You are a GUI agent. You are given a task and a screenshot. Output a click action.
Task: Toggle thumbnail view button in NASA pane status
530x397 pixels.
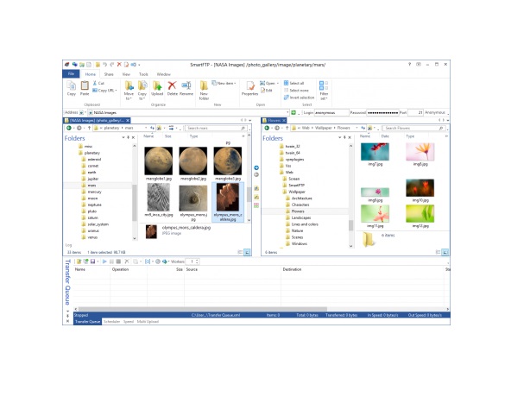[247, 252]
